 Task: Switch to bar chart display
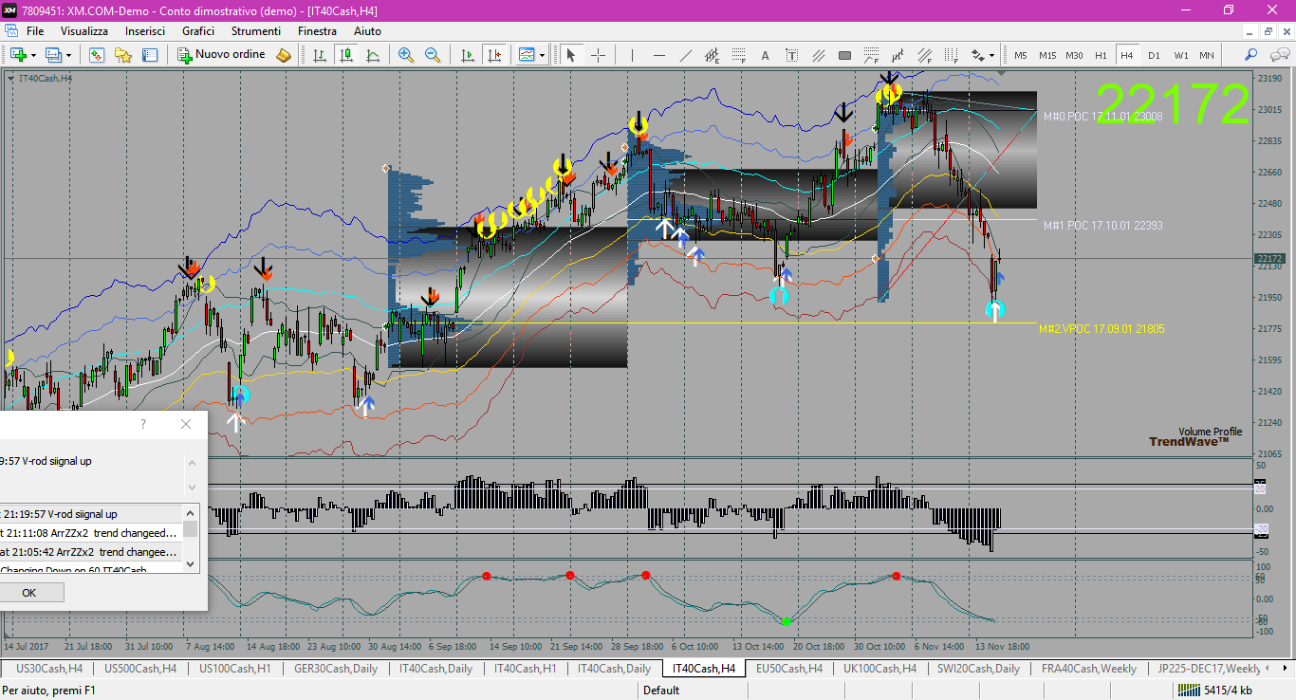coord(320,55)
